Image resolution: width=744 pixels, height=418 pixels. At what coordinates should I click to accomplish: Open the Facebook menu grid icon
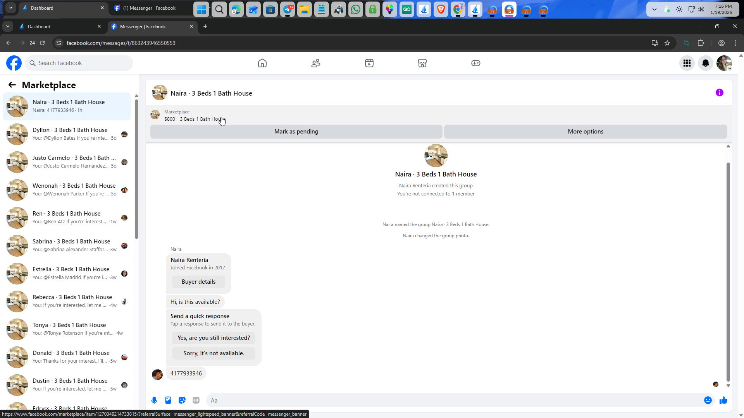click(x=687, y=63)
